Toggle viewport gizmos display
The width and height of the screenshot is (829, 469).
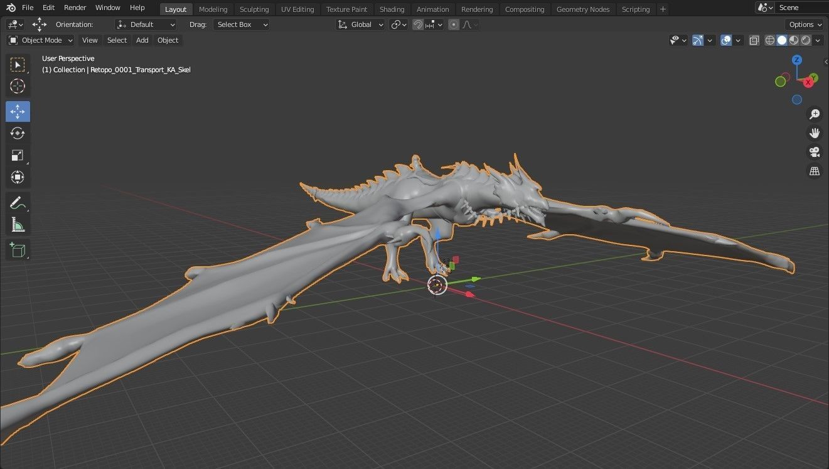coord(698,40)
